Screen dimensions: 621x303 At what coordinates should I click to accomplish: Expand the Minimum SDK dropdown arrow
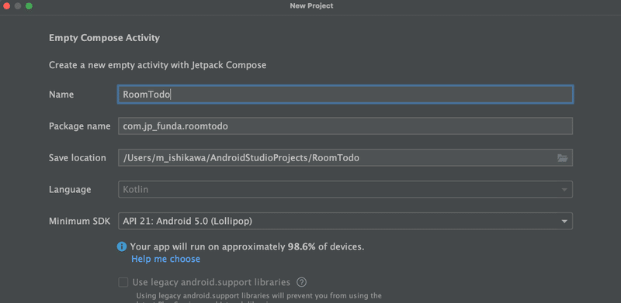[x=564, y=221]
